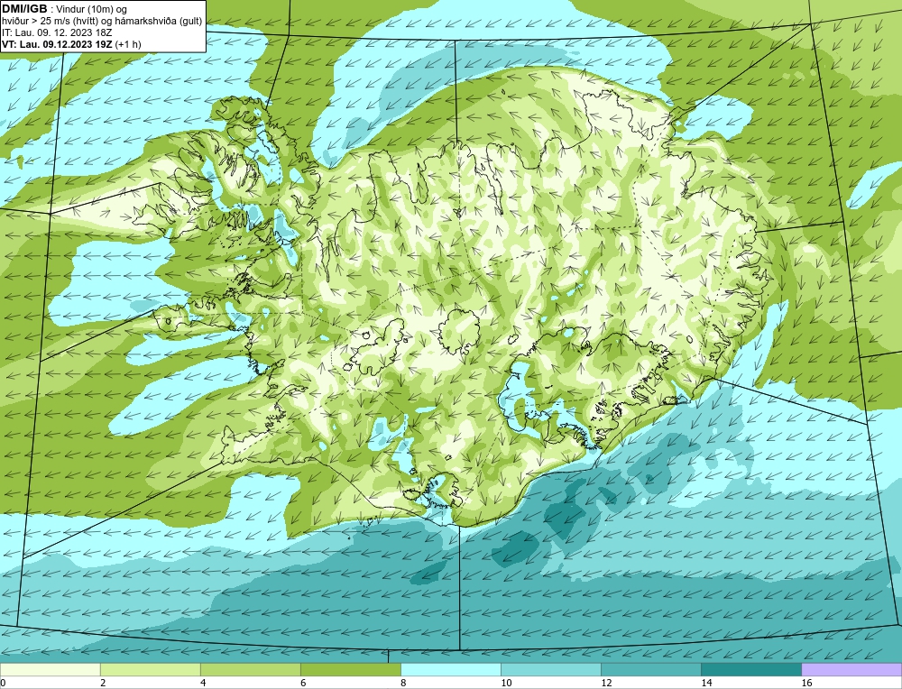Click the 10–12 m/s turquoise swatch

[550, 669]
